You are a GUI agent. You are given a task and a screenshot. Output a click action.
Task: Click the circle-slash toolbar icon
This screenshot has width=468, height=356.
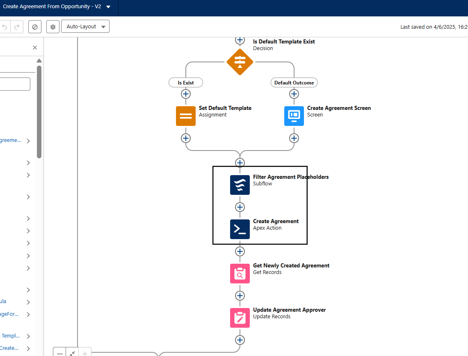pyautogui.click(x=34, y=27)
